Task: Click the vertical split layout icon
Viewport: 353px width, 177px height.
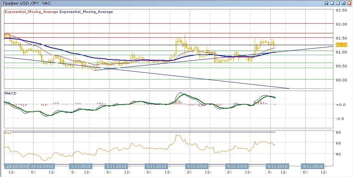Action: [332, 3]
